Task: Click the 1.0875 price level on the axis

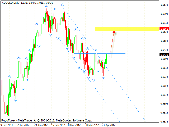Action: coord(164,4)
